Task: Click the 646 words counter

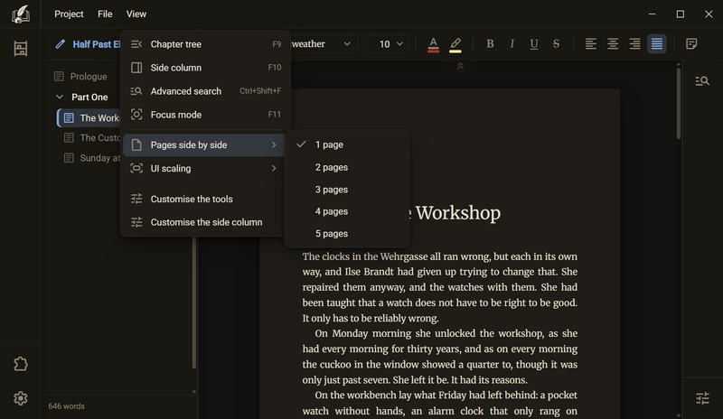Action: point(66,406)
